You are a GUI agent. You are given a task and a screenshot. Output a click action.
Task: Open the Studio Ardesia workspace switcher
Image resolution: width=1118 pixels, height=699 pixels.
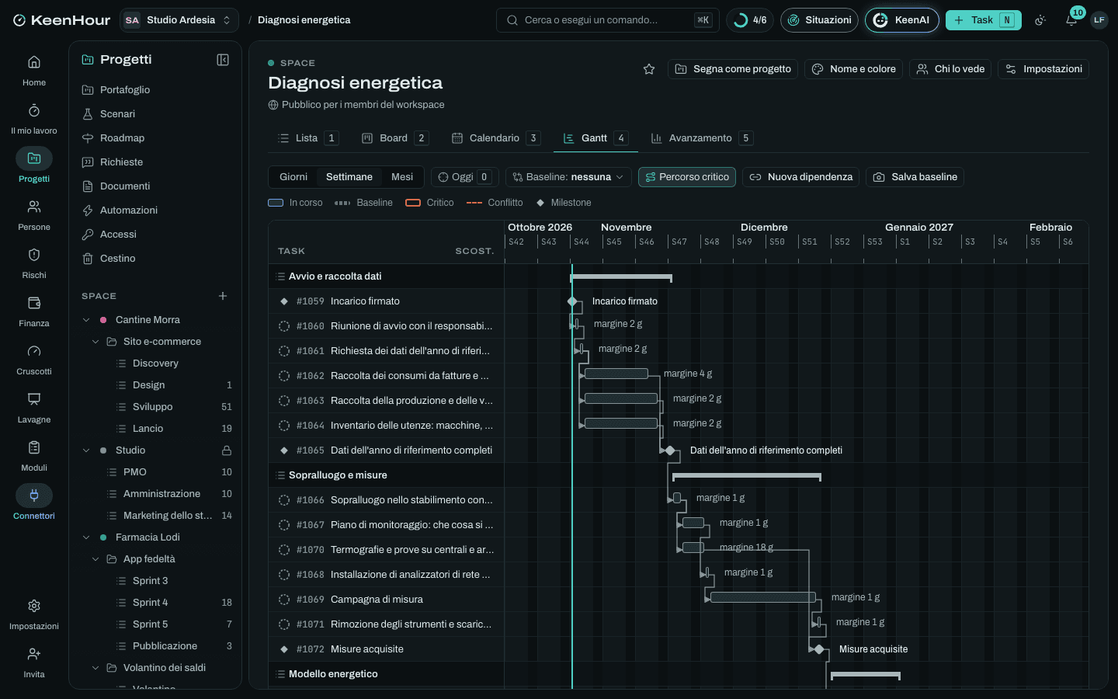(179, 20)
